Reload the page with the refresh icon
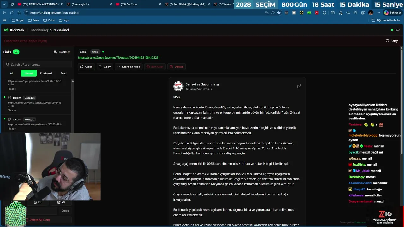 point(12,13)
